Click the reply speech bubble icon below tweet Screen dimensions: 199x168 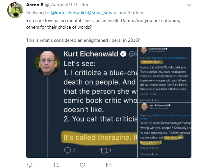[30, 165]
